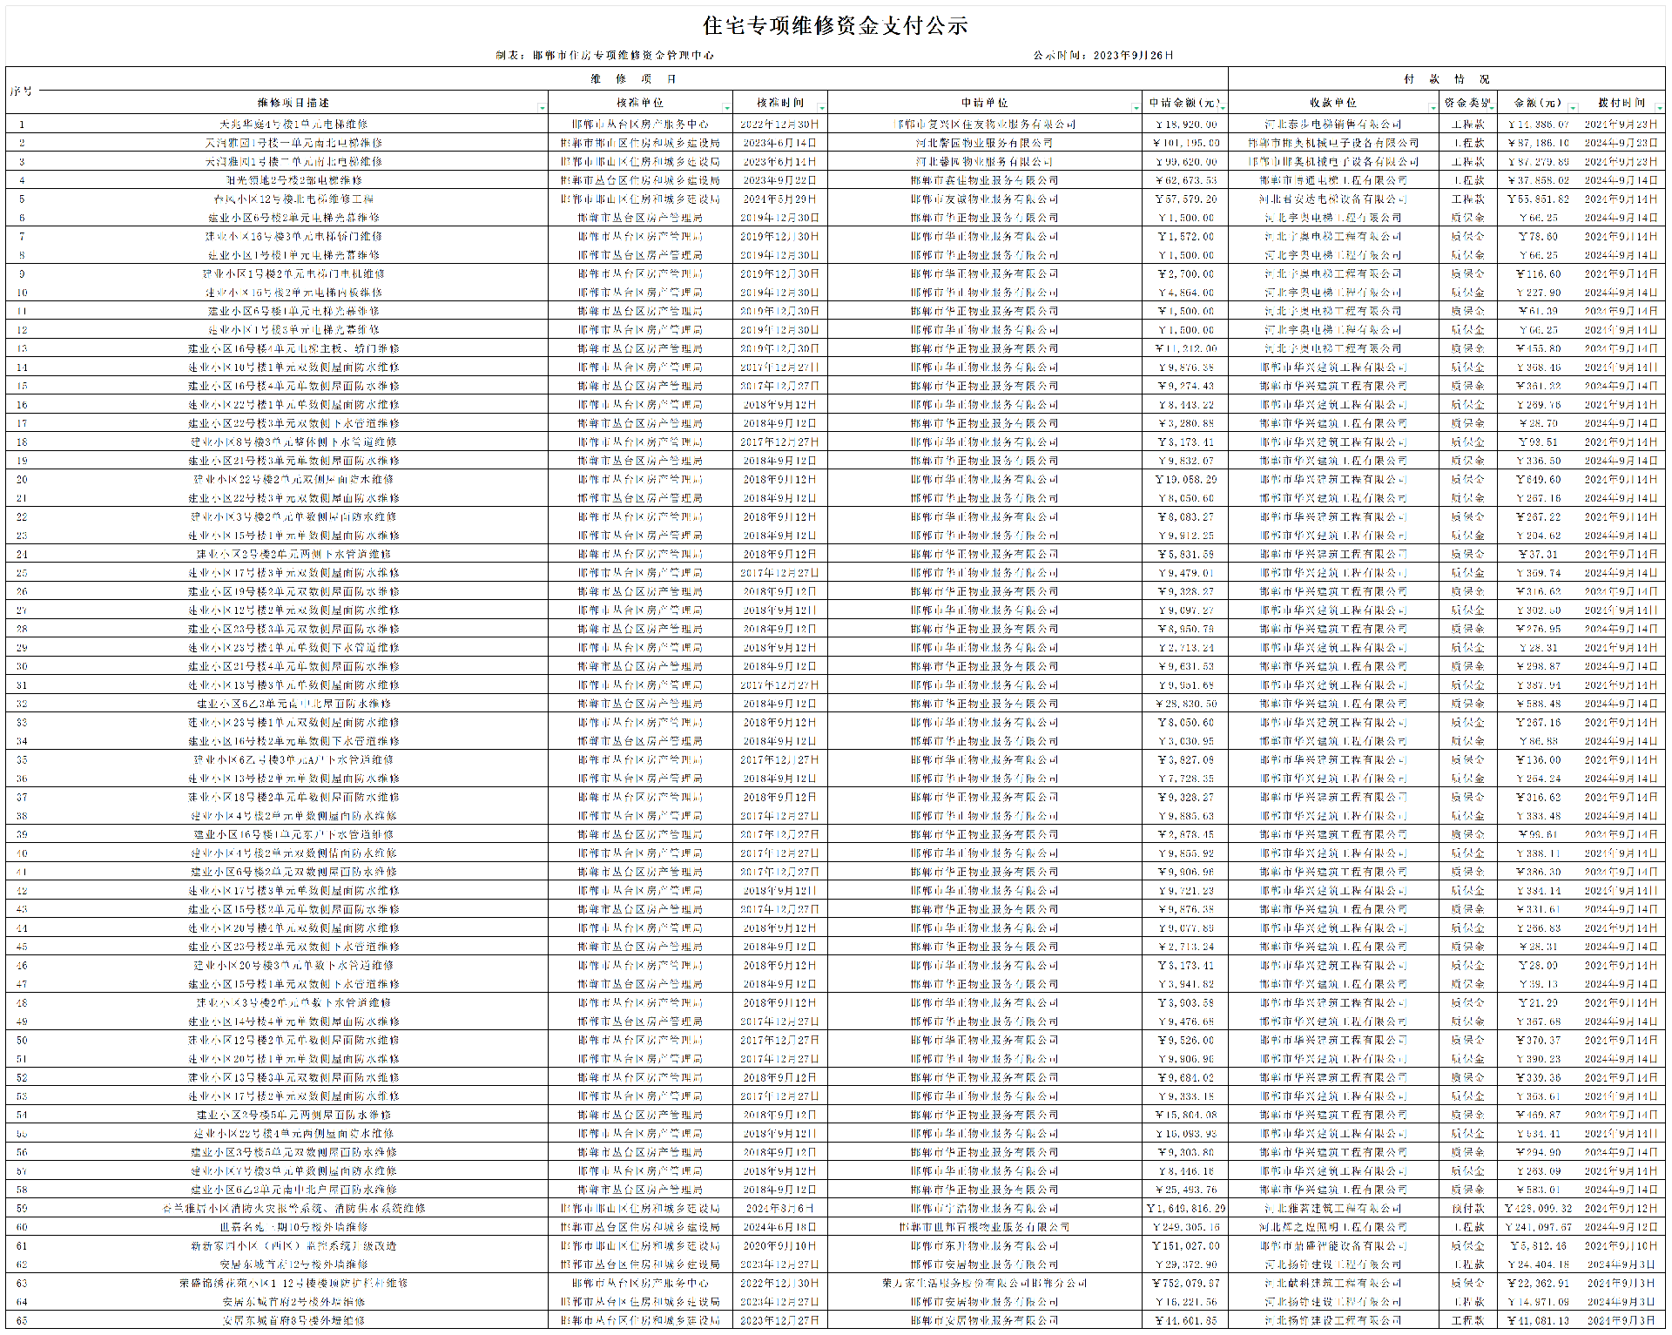Click row 1 approving unit 邯郸市丛台区房产服务中心
Image resolution: width=1672 pixels, height=1335 pixels.
(x=640, y=125)
